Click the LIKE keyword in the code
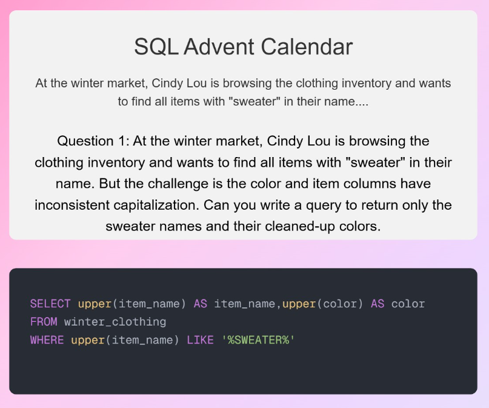Image resolution: width=489 pixels, height=408 pixels. pos(200,340)
